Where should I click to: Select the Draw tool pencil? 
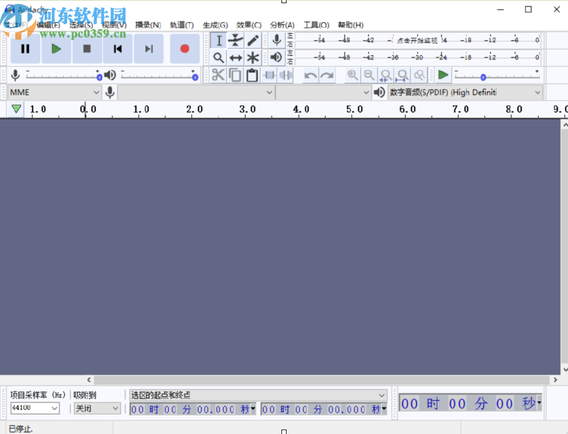pos(252,40)
